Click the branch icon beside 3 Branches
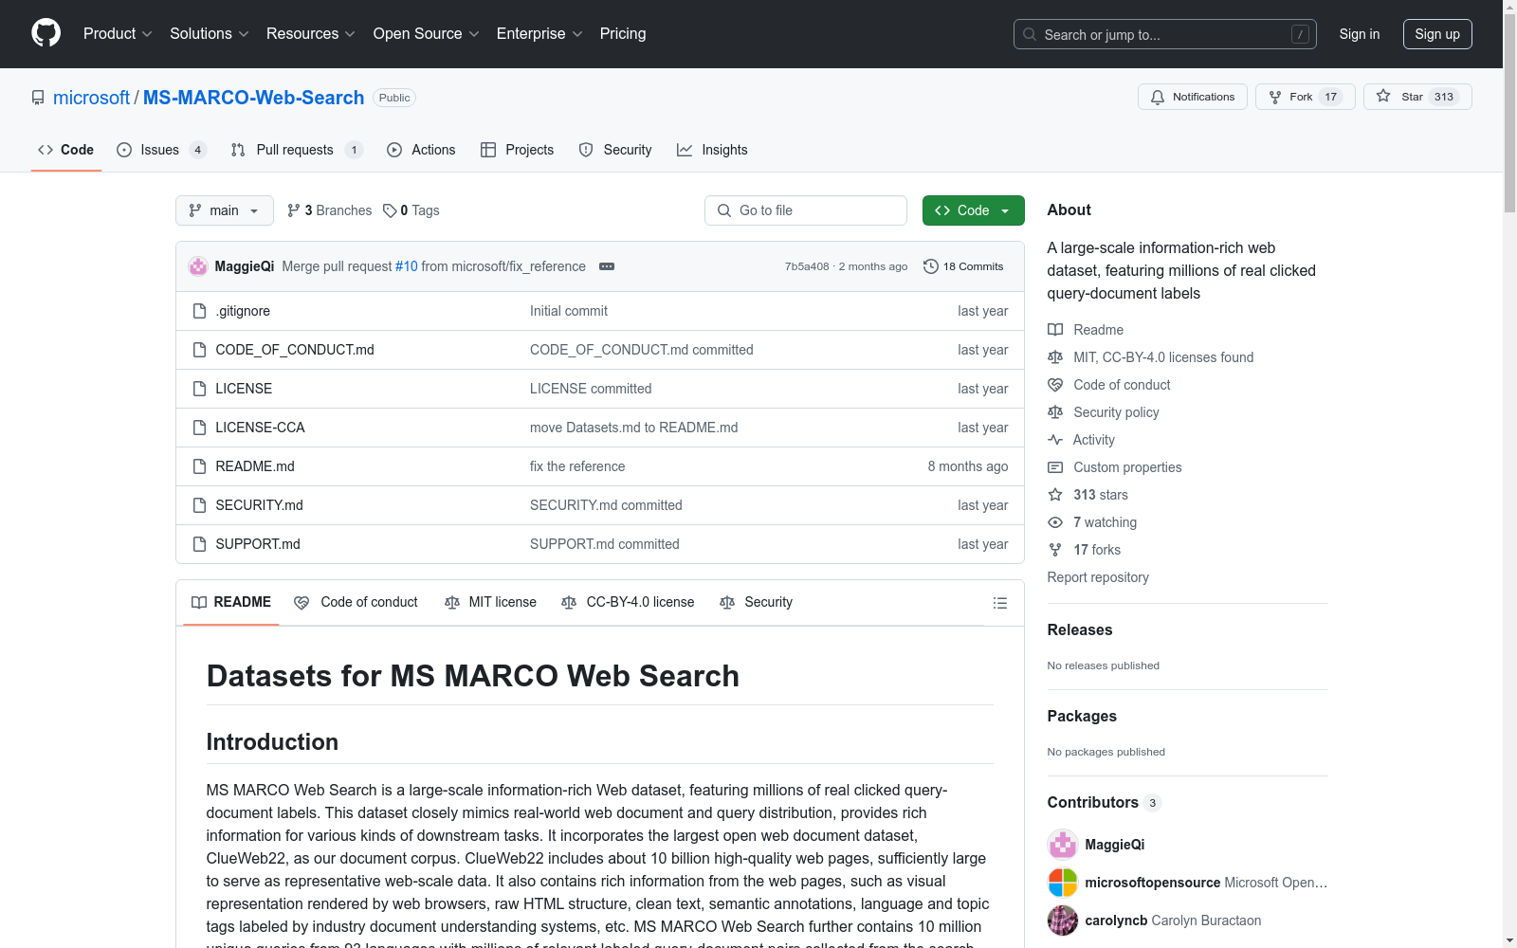The image size is (1517, 948). tap(294, 210)
